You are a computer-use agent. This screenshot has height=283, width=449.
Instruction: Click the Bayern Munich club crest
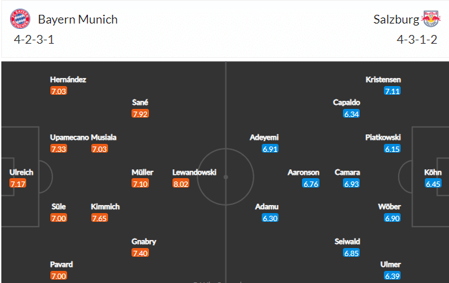coord(20,19)
